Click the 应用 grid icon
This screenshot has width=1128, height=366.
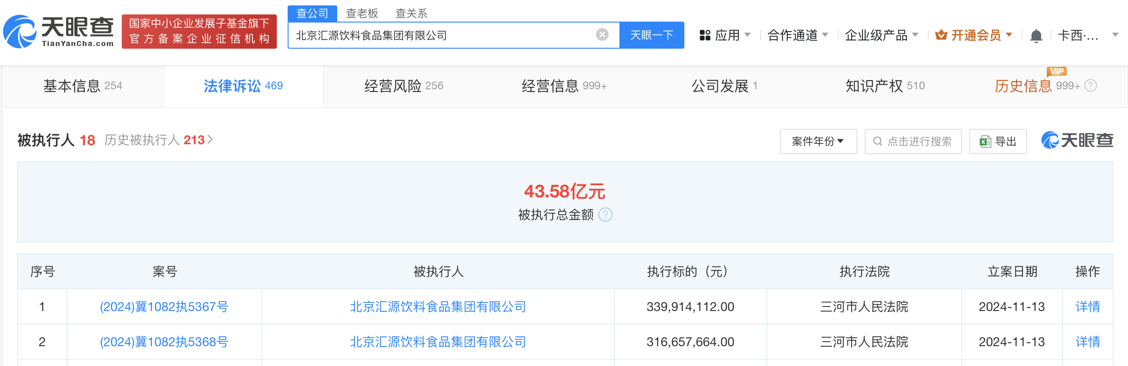tap(705, 35)
